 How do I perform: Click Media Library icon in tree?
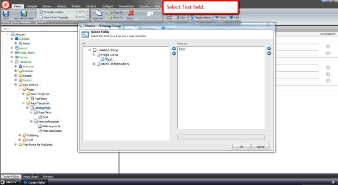(17, 53)
